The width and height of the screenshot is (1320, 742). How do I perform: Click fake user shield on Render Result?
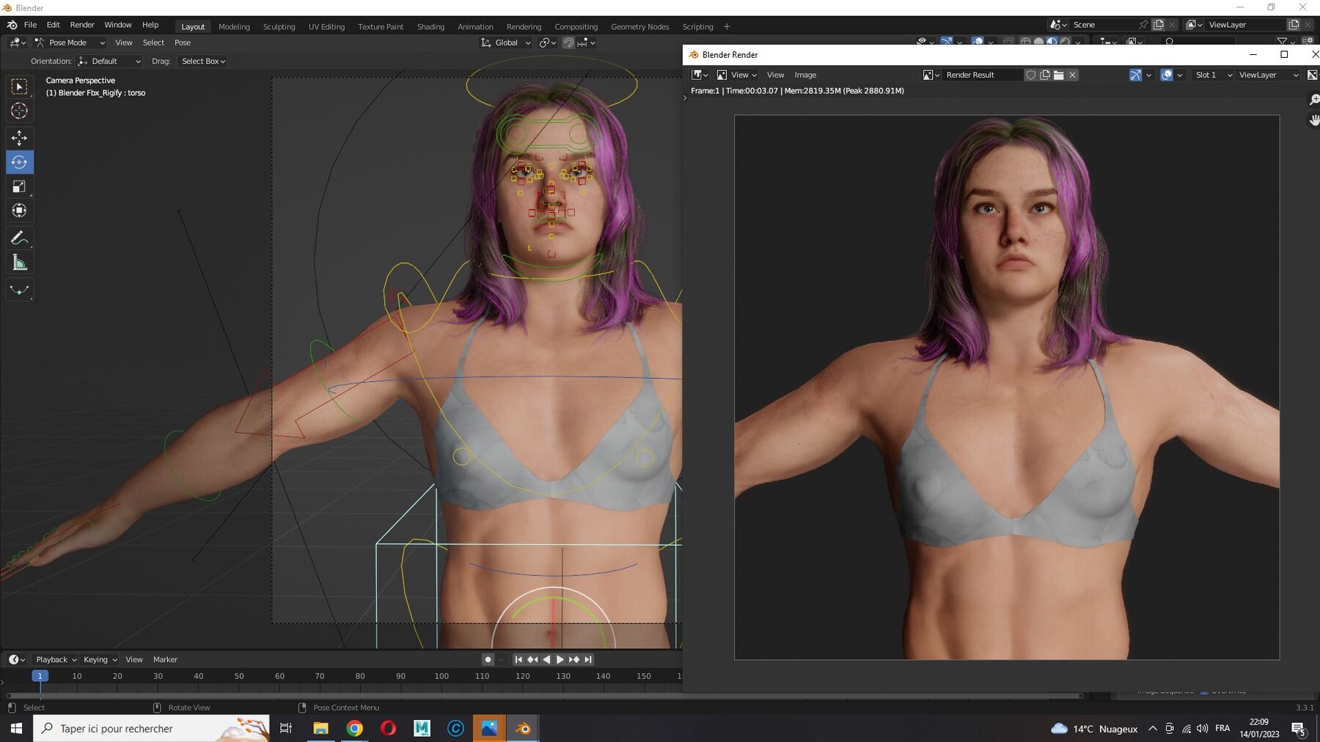pyautogui.click(x=1031, y=75)
